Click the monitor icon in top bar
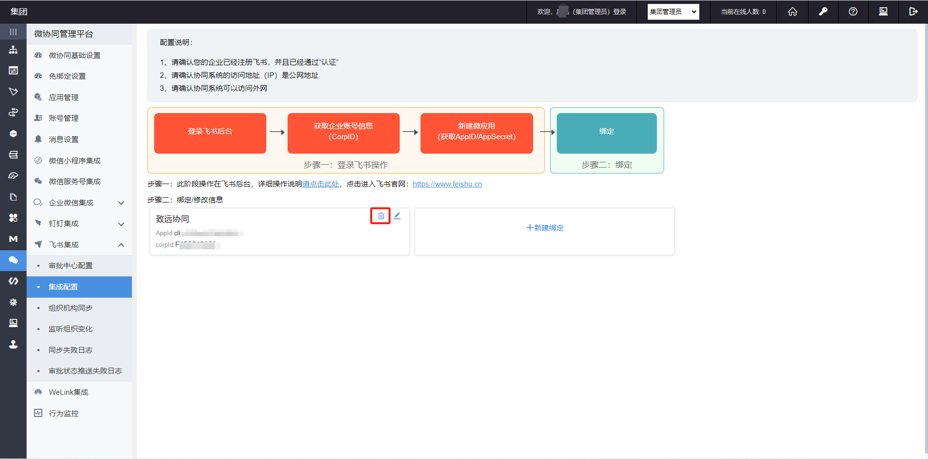 pyautogui.click(x=883, y=12)
